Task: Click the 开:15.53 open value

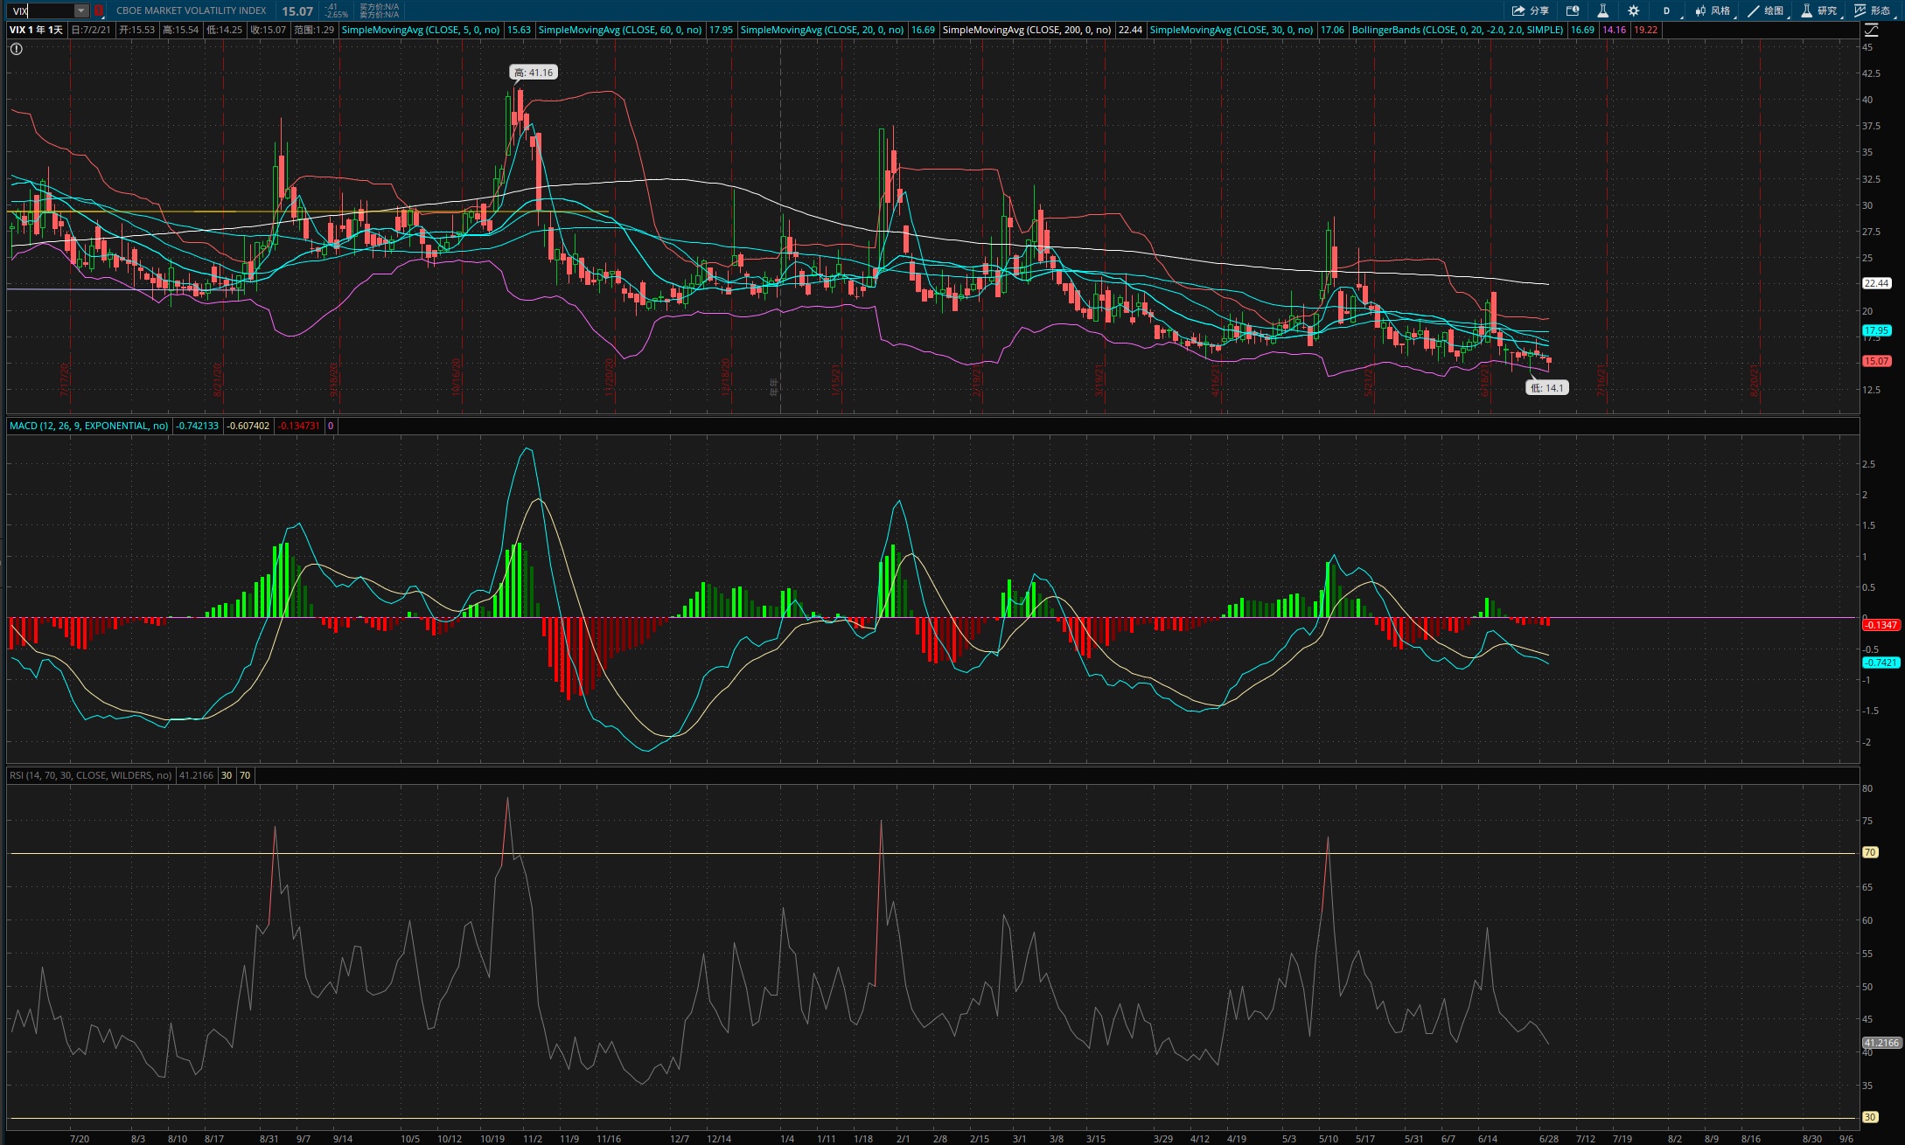Action: pos(137,30)
